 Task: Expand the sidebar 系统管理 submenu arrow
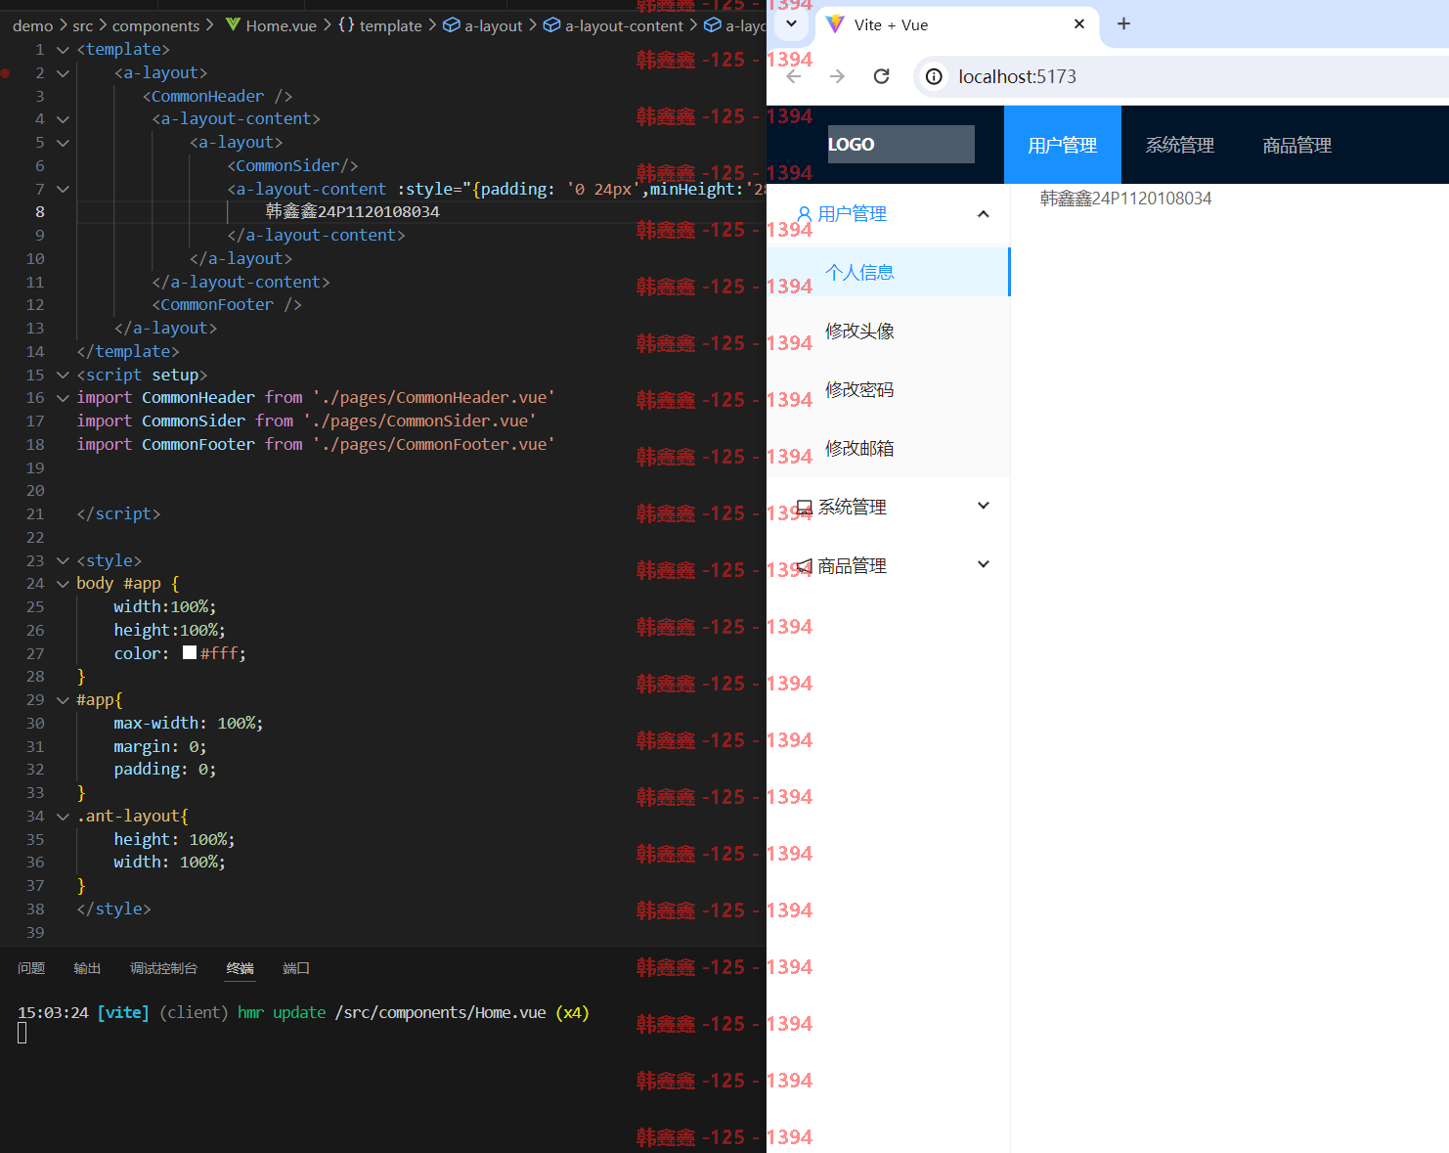coord(984,506)
